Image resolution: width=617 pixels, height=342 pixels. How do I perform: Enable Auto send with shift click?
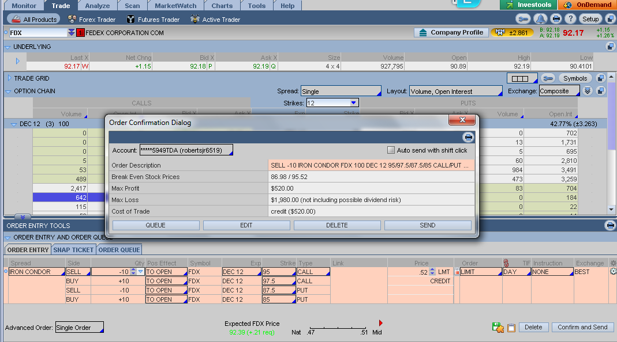[391, 150]
